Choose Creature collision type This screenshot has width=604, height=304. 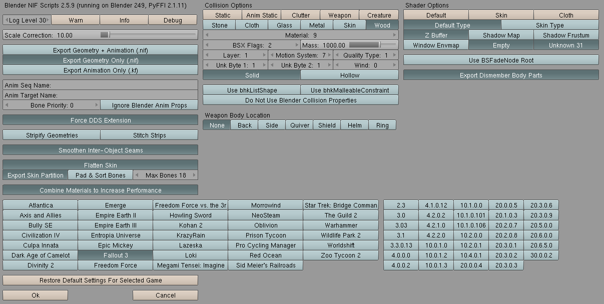[x=379, y=15]
